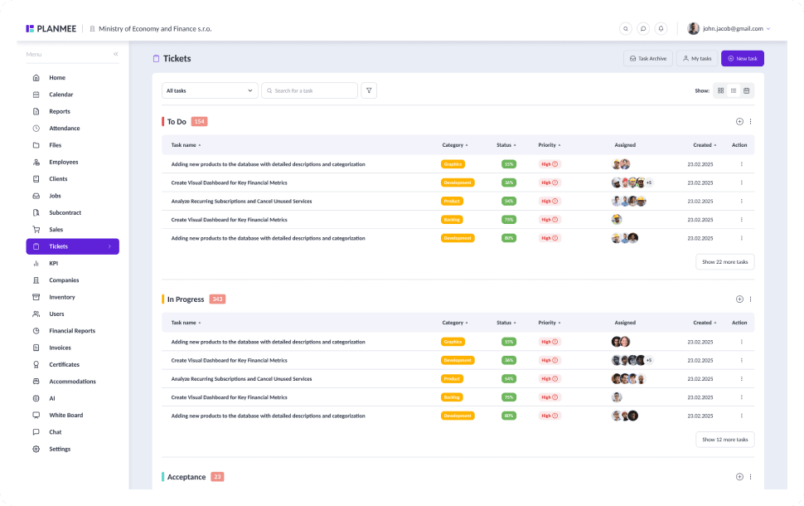The width and height of the screenshot is (804, 506).
Task: Sort To Do table by Category
Action: [x=455, y=145]
